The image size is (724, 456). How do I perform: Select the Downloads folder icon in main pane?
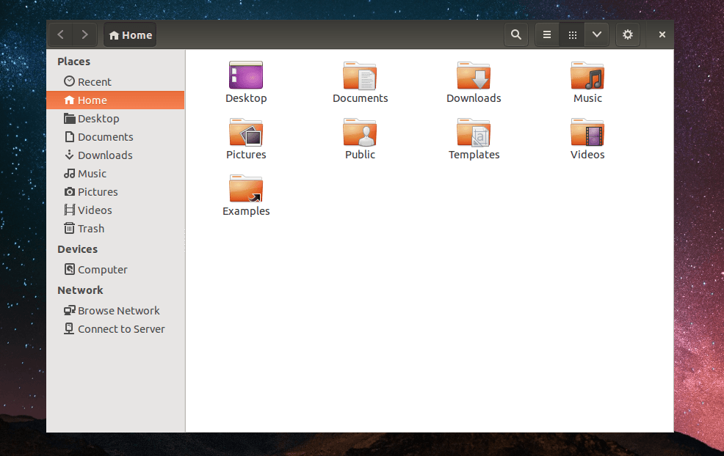coord(474,76)
